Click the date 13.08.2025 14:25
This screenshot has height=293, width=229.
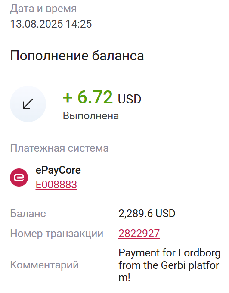pyautogui.click(x=51, y=24)
